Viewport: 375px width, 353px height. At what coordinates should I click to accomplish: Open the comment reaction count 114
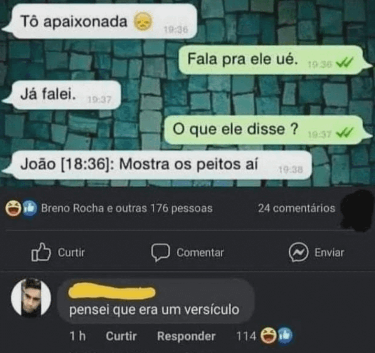[246, 336]
